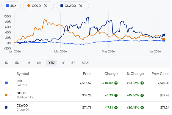Click the orange circle icon in GOLD chip
The width and height of the screenshot is (172, 115).
(x=29, y=6)
